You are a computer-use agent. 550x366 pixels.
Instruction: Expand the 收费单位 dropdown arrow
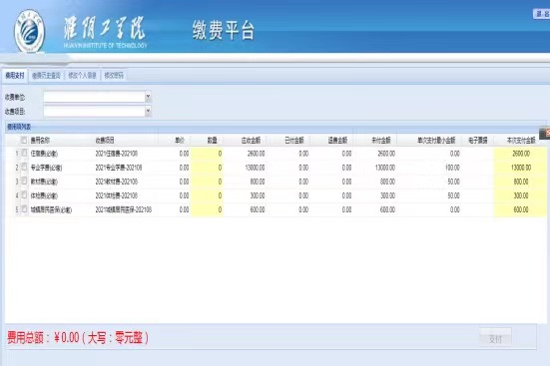click(x=148, y=96)
